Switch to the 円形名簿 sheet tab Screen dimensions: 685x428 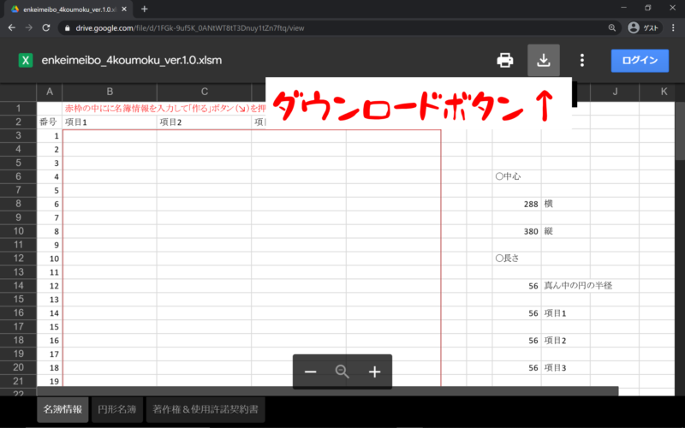coord(116,409)
